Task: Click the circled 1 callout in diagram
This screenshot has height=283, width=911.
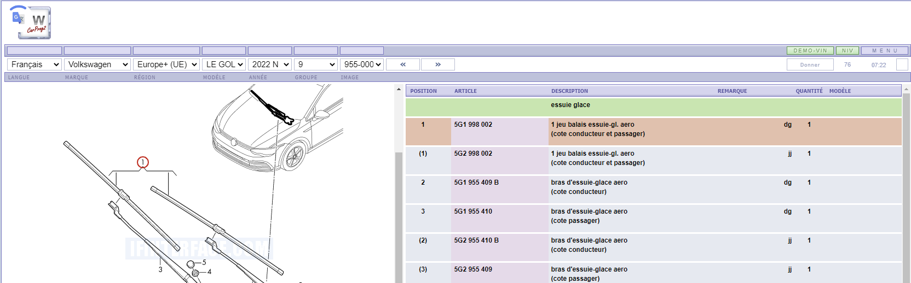Action: (x=143, y=162)
